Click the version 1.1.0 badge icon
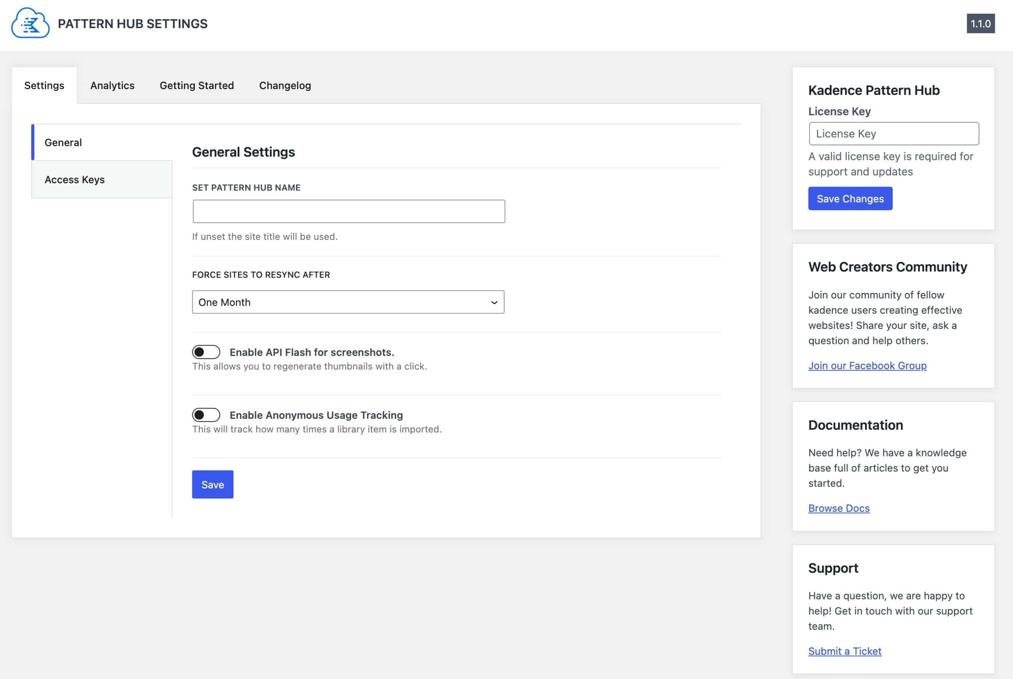 point(981,23)
